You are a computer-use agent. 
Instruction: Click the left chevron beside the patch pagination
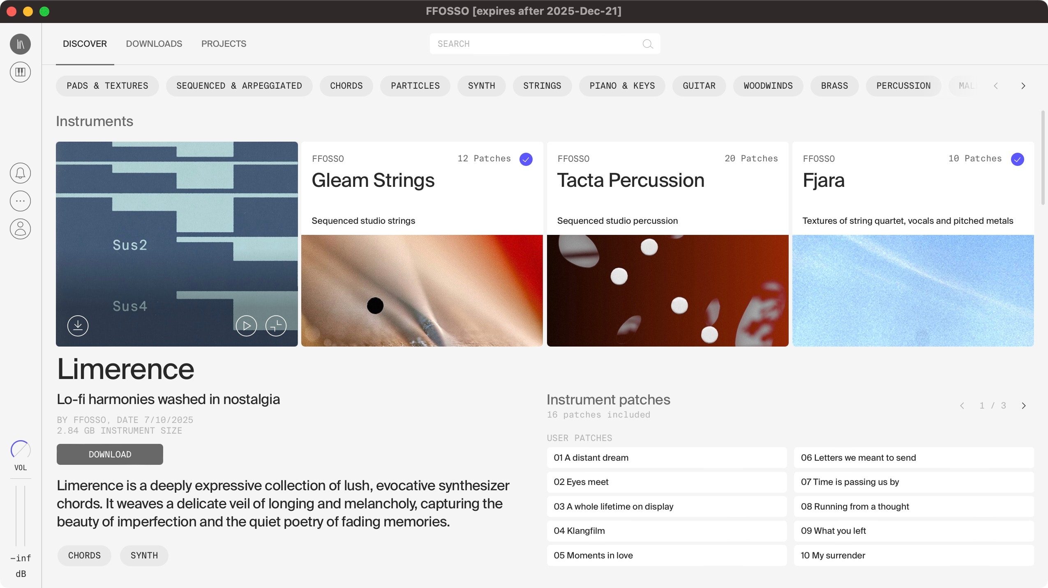(962, 406)
